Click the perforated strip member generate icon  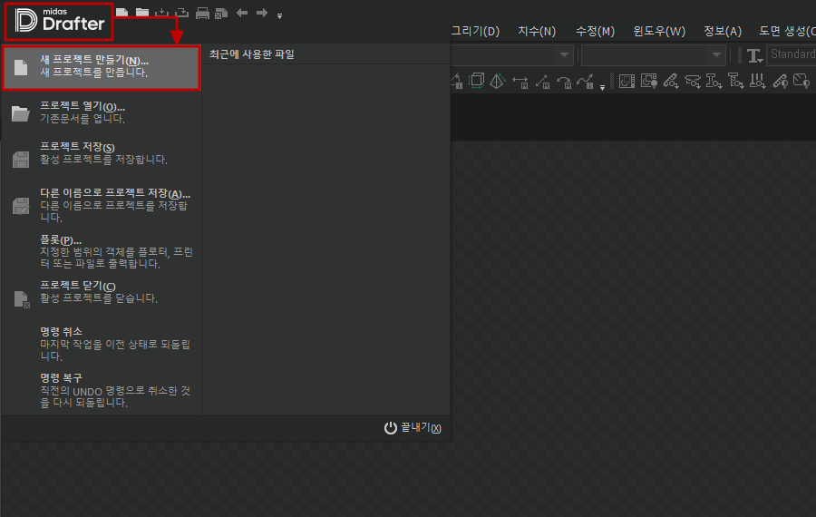point(670,82)
